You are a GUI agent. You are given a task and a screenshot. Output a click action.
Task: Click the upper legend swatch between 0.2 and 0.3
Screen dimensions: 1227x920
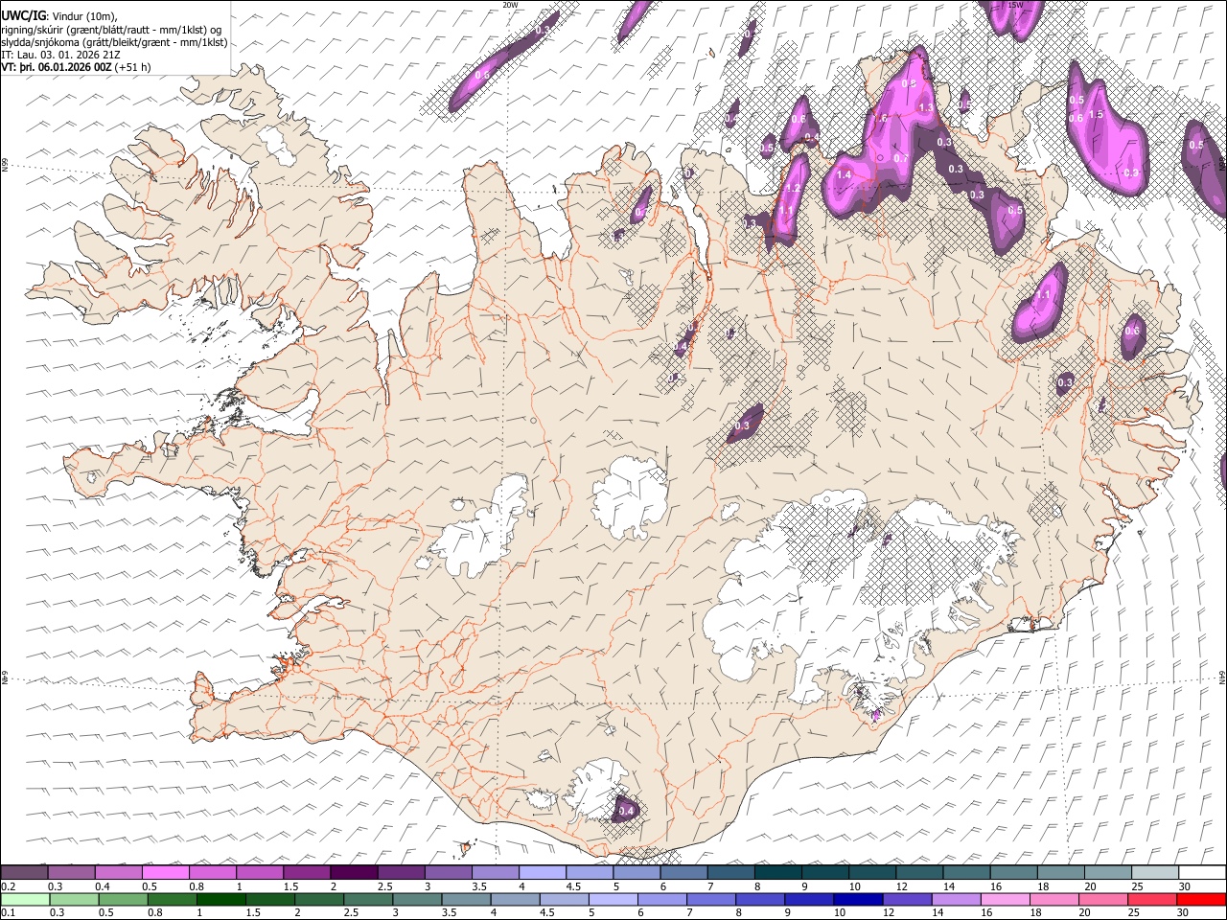click(x=24, y=872)
